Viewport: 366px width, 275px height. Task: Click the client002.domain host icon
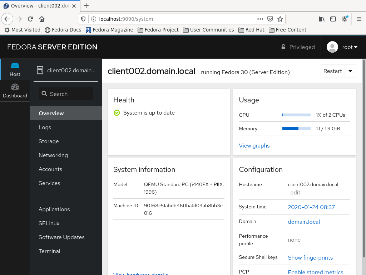pos(40,70)
